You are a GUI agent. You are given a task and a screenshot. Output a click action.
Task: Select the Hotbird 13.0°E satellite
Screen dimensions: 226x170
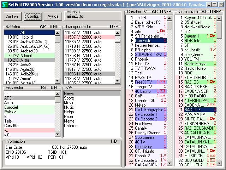tap(25, 37)
